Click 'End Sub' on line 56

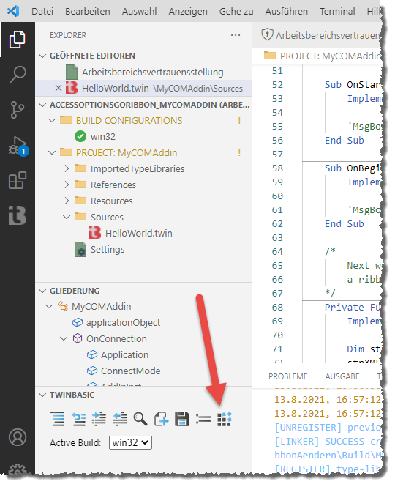(x=344, y=141)
